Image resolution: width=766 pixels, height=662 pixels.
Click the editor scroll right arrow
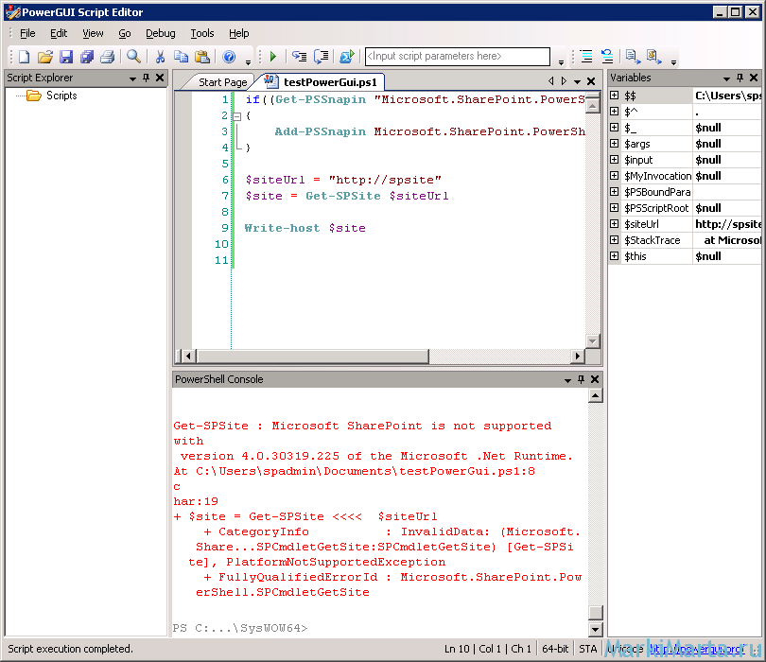(578, 357)
